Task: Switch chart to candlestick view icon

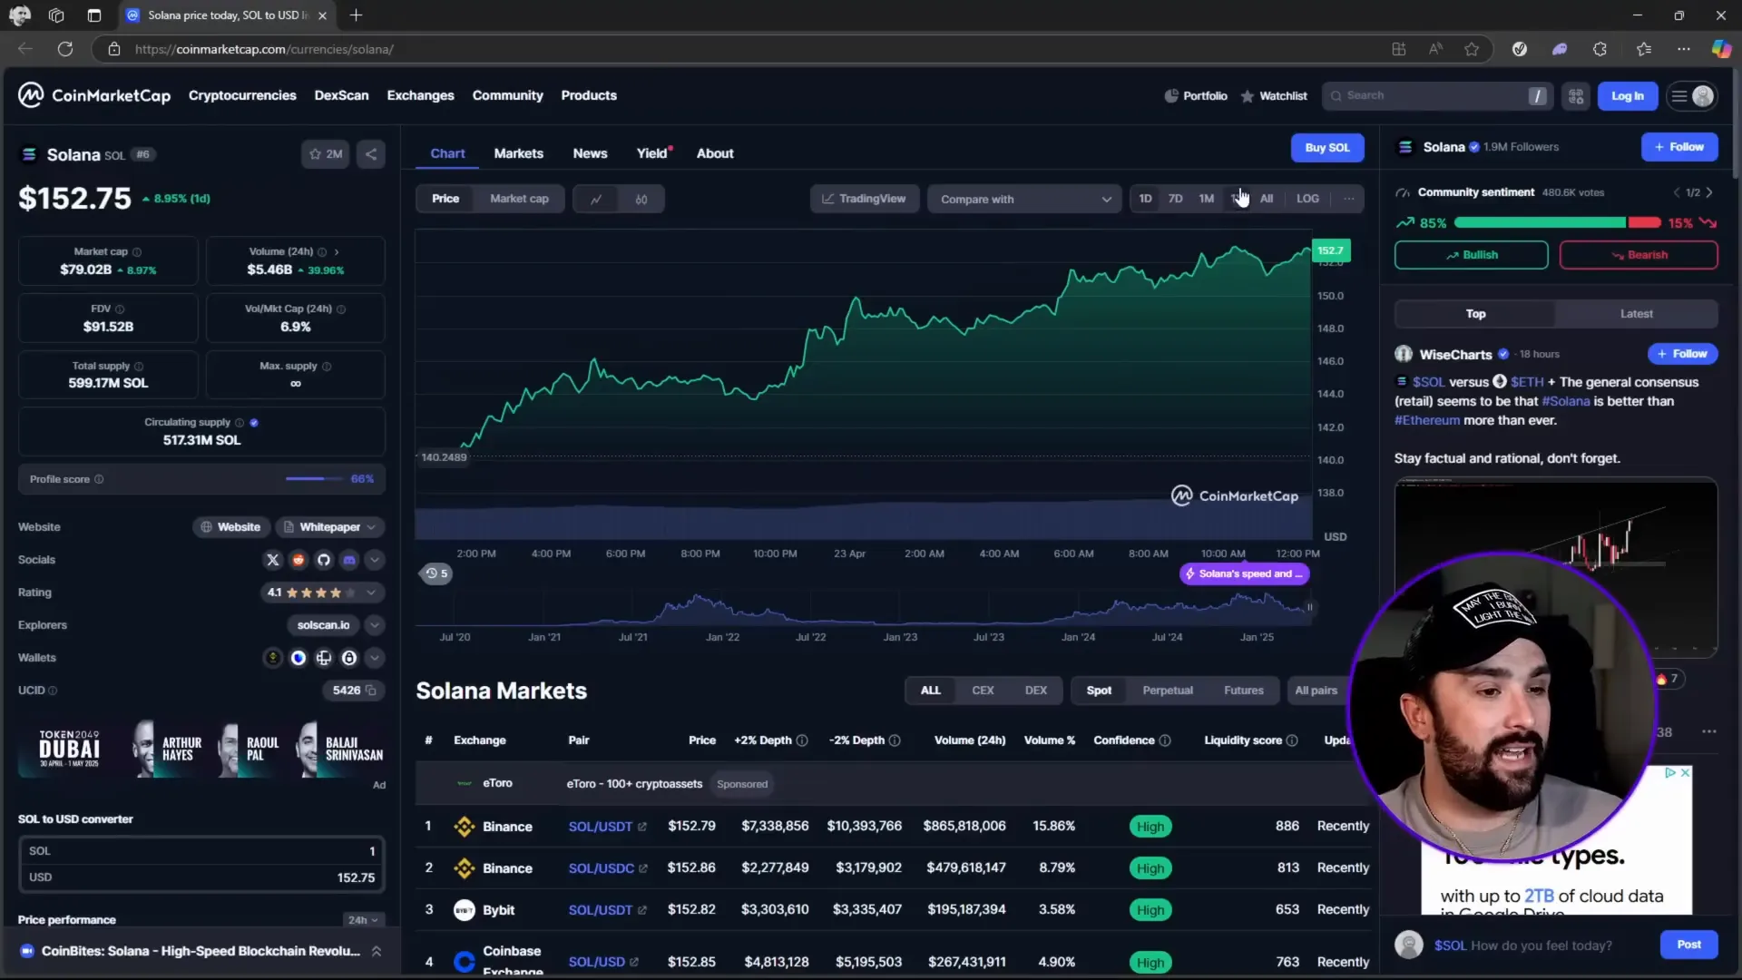Action: click(641, 199)
